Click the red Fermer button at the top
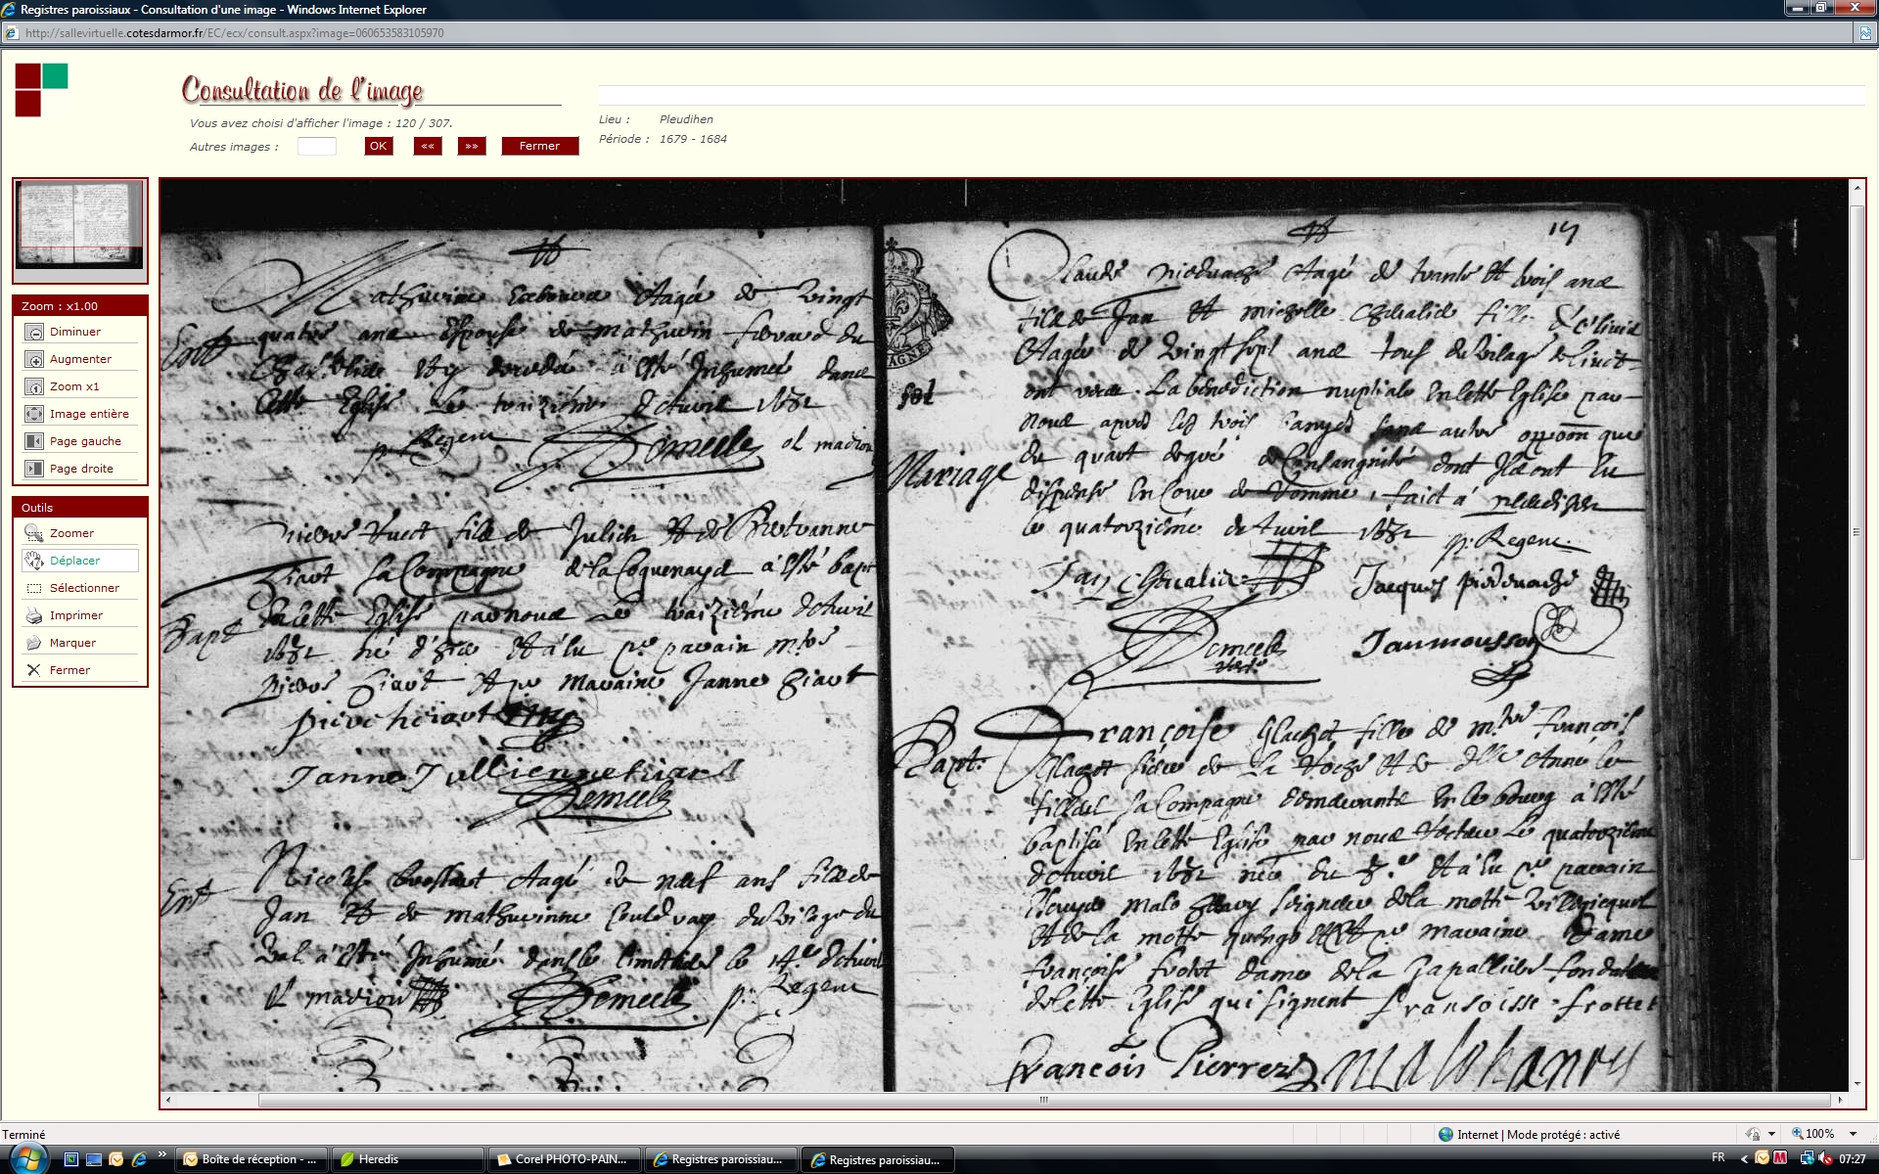 coord(539,147)
